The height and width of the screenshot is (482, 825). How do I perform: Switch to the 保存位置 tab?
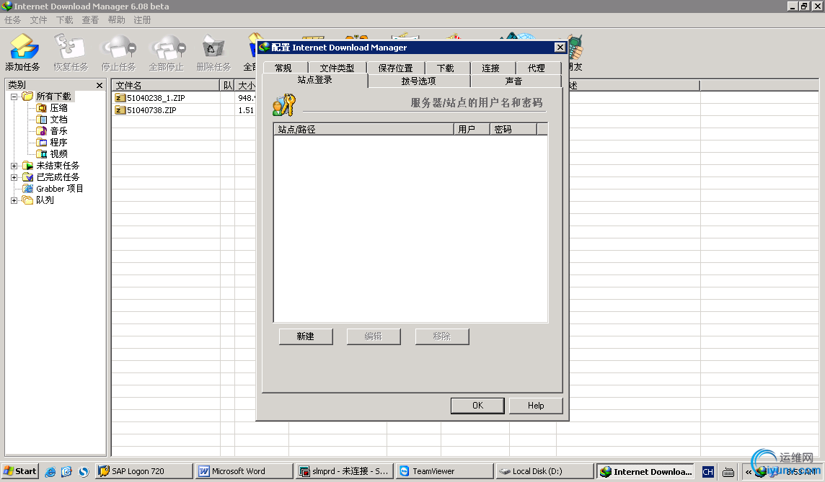[396, 68]
